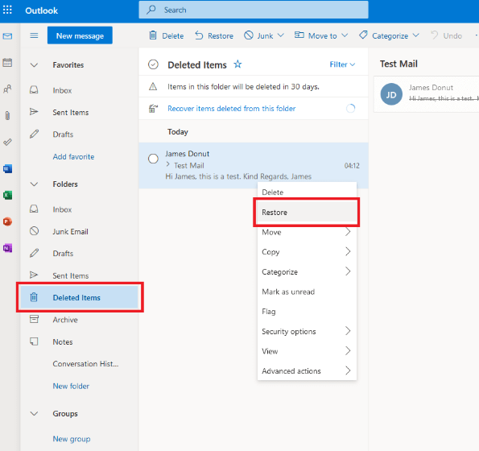Expand the Test Mail conversation chevron
Image resolution: width=479 pixels, height=451 pixels.
(167, 164)
